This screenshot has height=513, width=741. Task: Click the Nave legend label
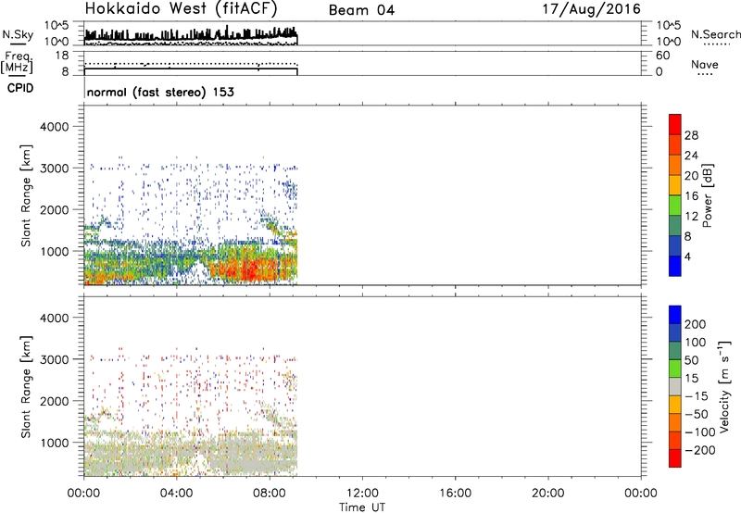[x=705, y=65]
